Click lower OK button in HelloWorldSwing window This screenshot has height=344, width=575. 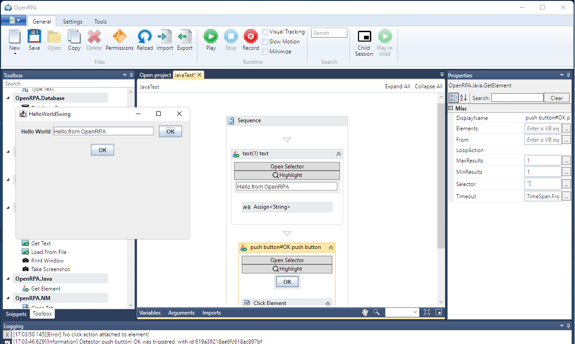tap(102, 150)
